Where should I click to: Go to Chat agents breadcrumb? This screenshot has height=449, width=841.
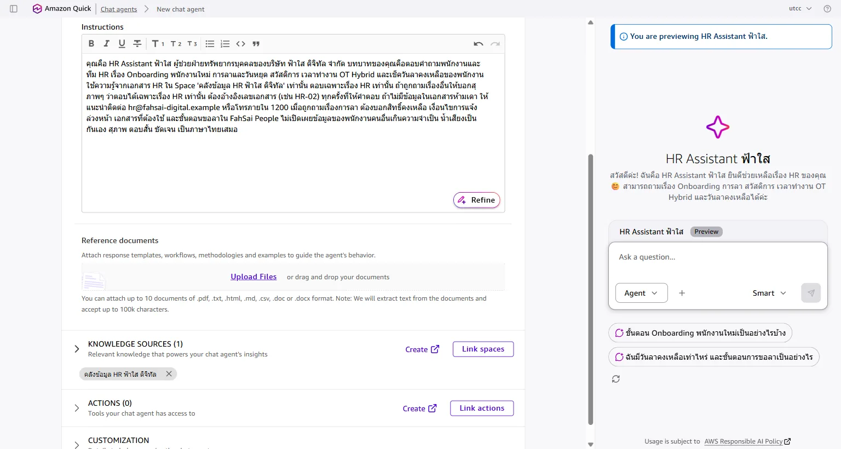click(119, 9)
